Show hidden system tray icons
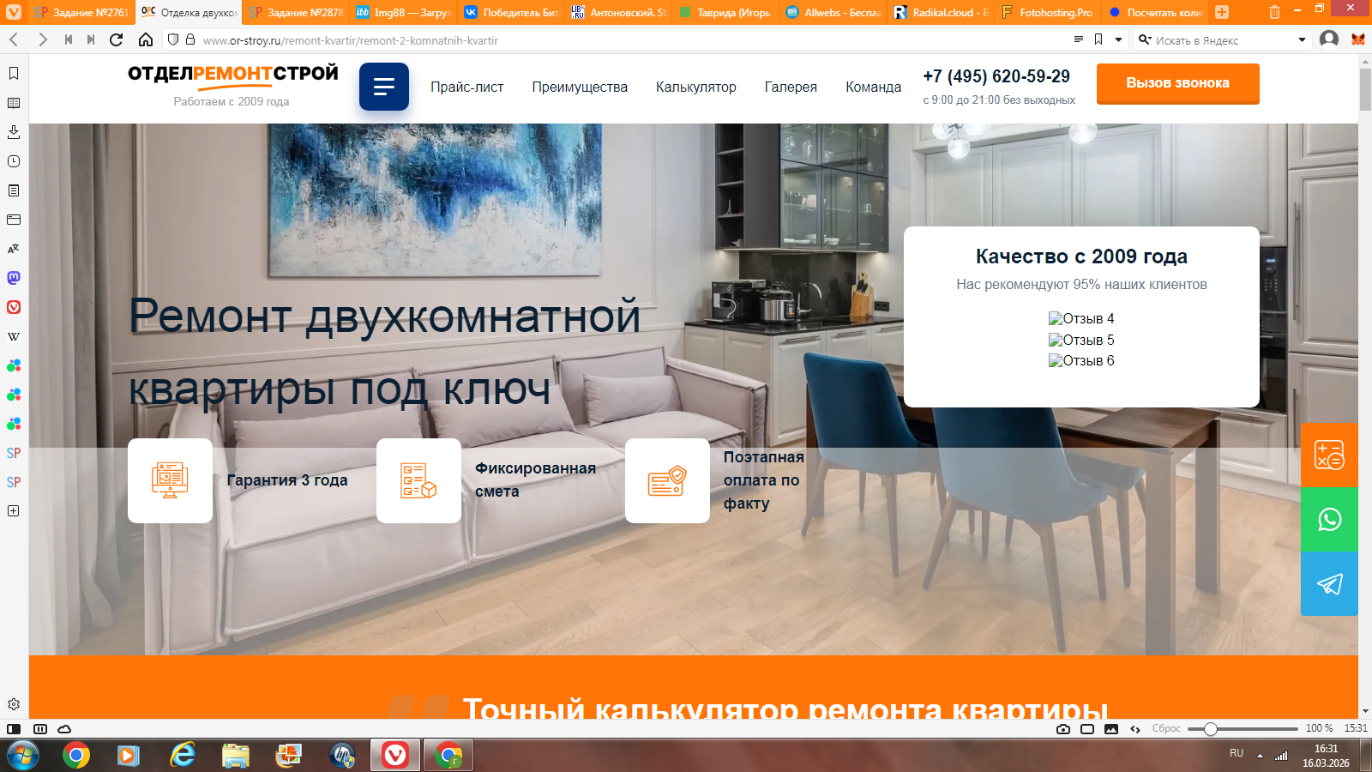 tap(1260, 756)
